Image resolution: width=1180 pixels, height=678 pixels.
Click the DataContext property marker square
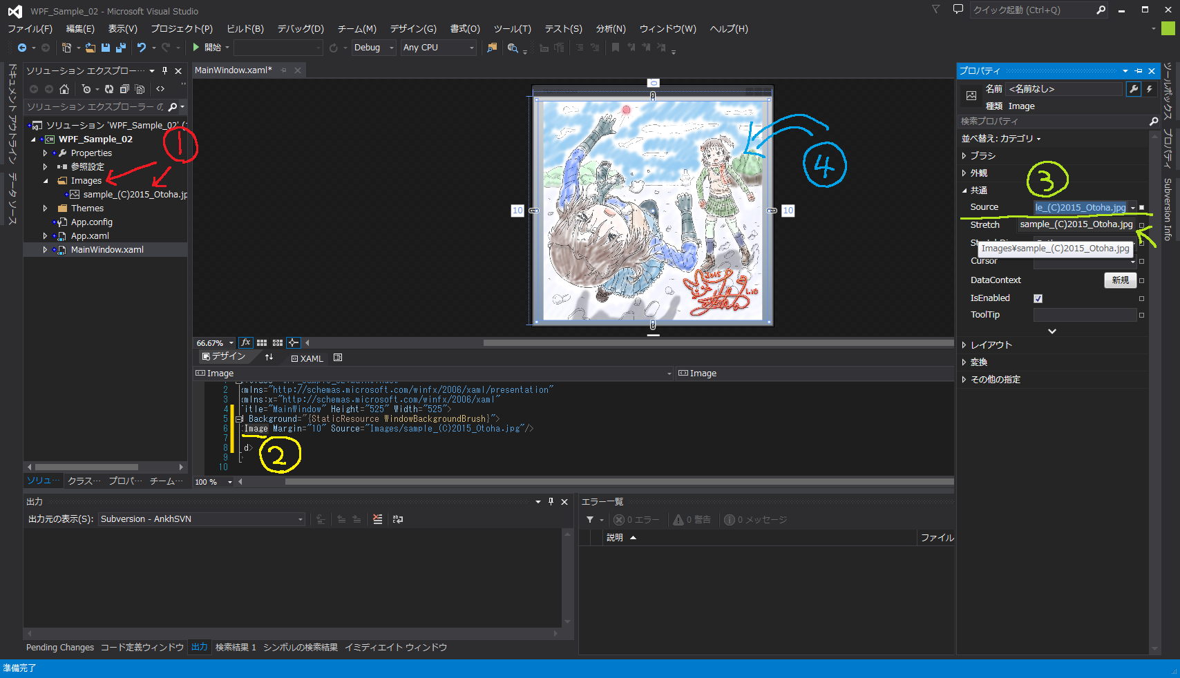[1141, 280]
